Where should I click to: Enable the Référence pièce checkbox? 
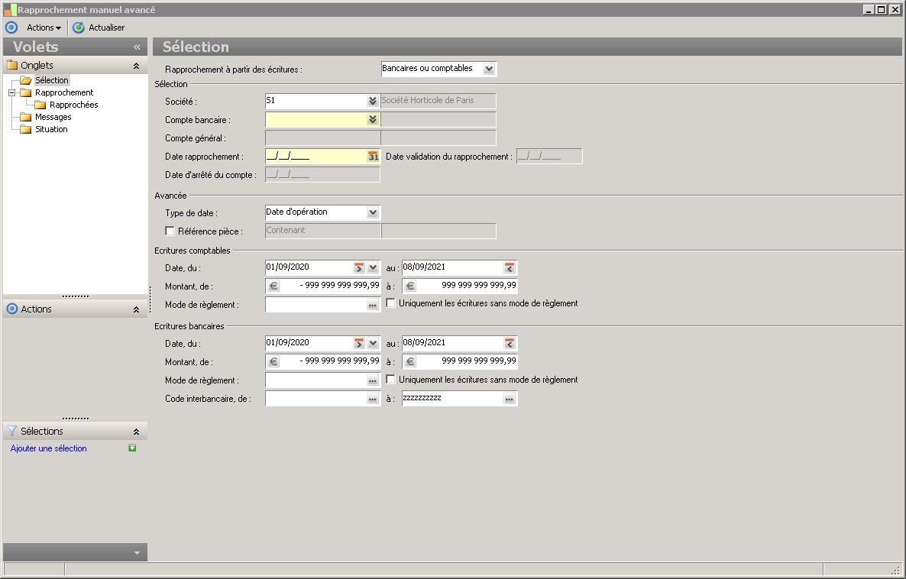click(170, 231)
